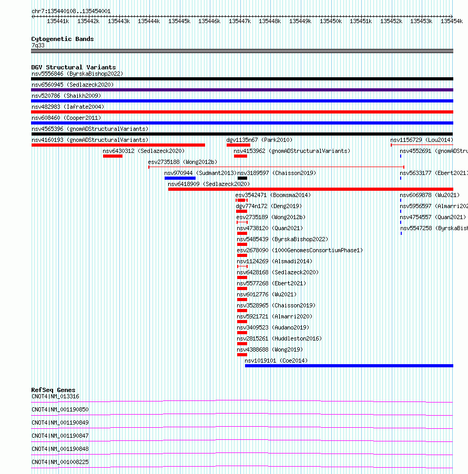Select the nsv5547258 (ByrskaBishop) label
The width and height of the screenshot is (468, 474).
[x=434, y=228]
